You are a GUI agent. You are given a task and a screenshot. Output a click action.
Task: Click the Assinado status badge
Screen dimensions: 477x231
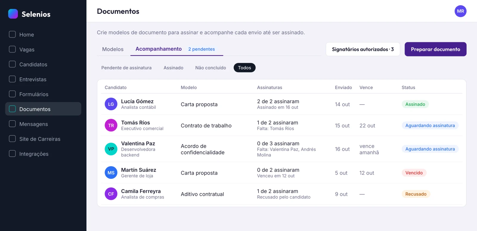(x=415, y=104)
